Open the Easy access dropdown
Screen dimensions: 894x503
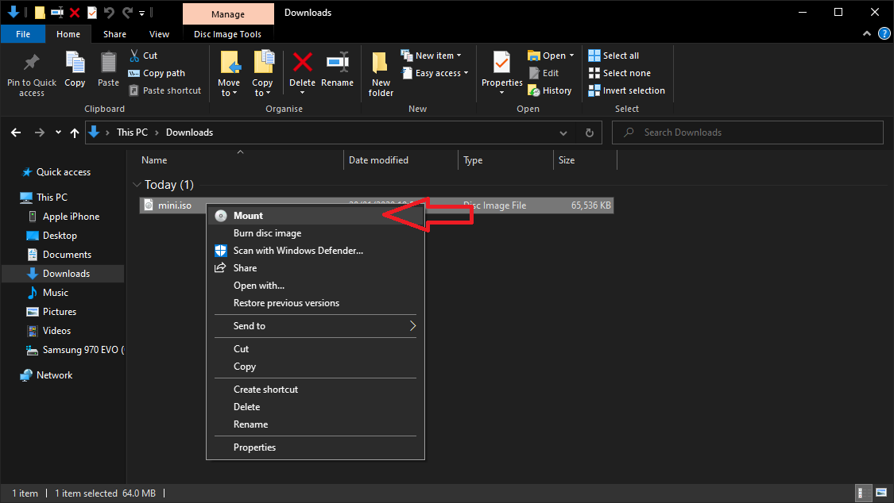[x=435, y=73]
